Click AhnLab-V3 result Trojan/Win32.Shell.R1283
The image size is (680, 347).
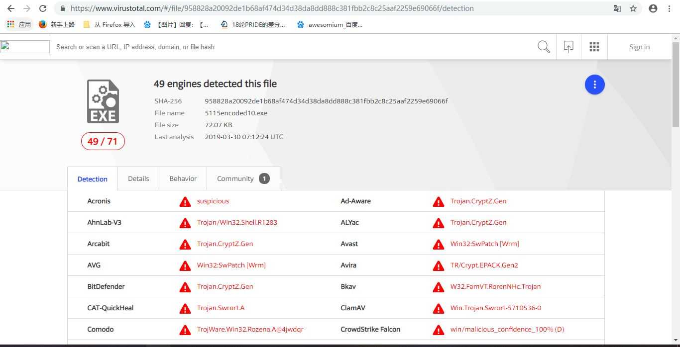[x=237, y=222]
